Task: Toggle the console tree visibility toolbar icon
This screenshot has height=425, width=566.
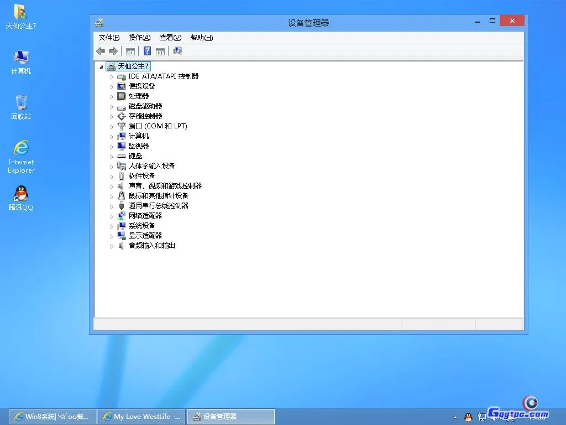Action: [x=130, y=51]
